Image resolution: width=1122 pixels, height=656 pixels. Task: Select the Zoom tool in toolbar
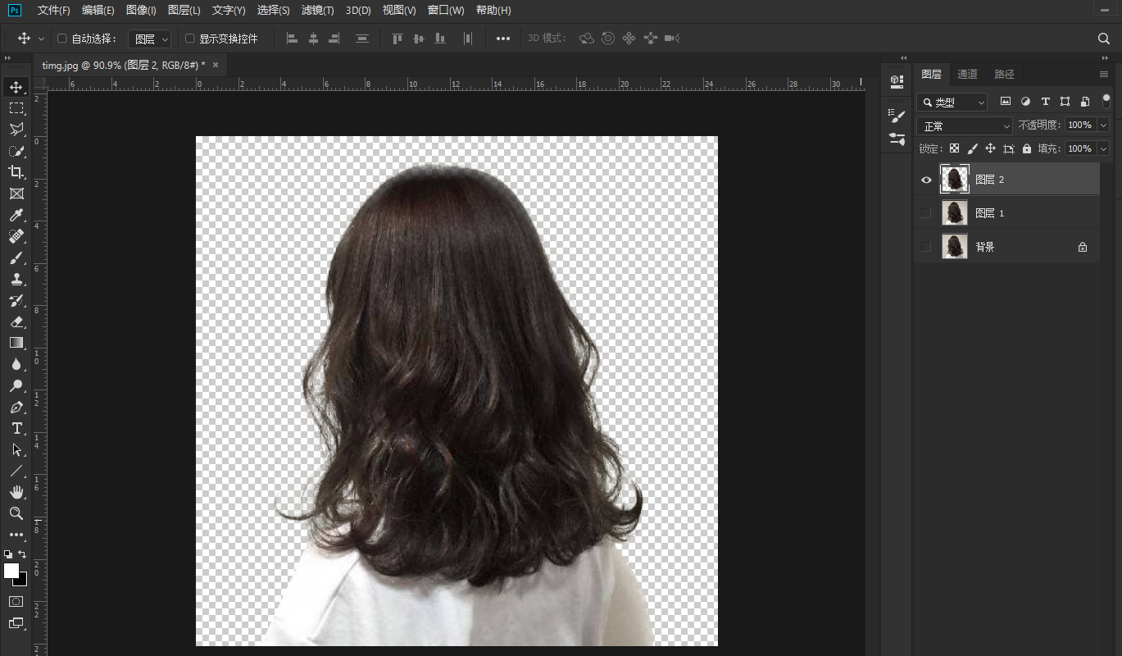(16, 513)
